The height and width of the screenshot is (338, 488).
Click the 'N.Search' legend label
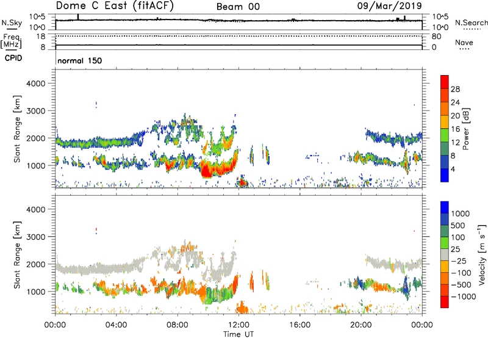(x=471, y=23)
